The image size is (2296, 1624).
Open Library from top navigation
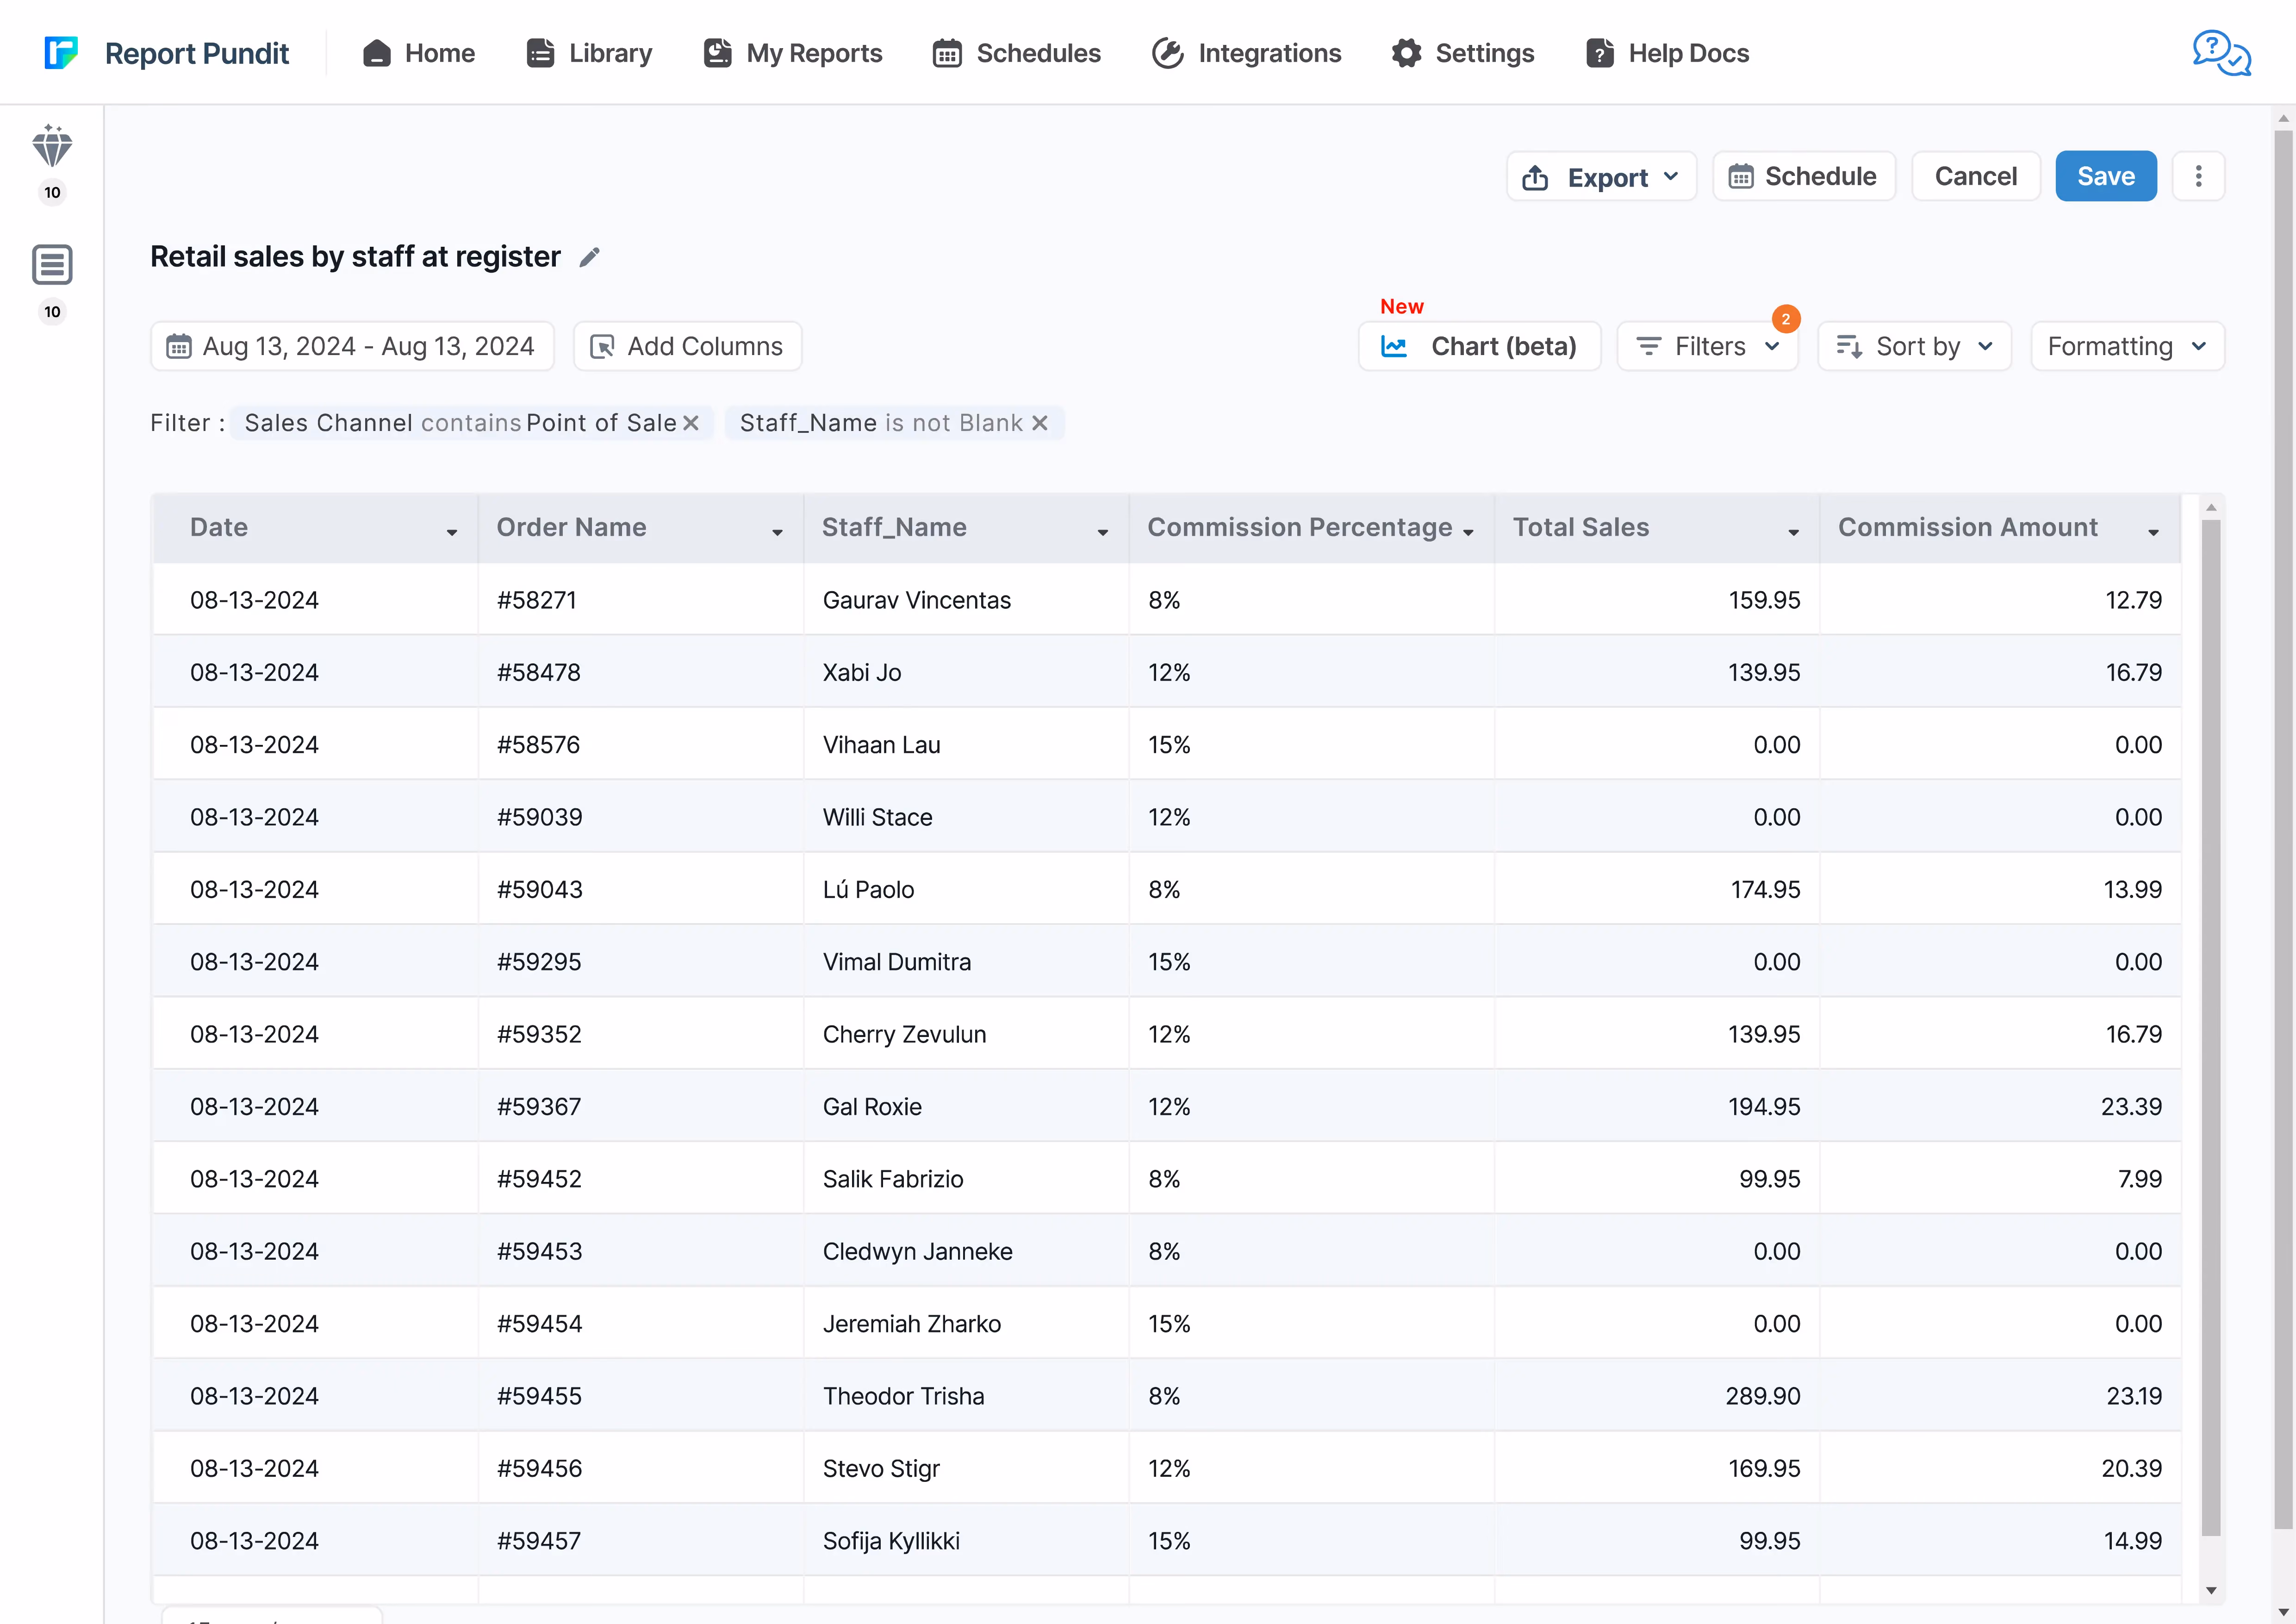pyautogui.click(x=589, y=53)
